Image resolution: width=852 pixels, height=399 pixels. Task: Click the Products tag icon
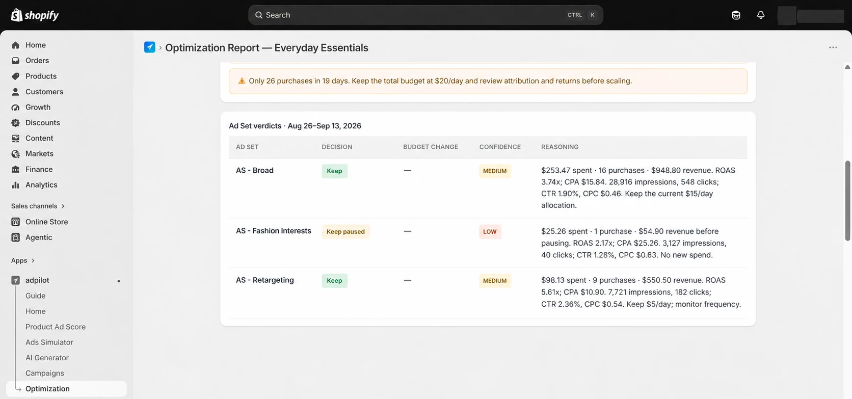[15, 76]
